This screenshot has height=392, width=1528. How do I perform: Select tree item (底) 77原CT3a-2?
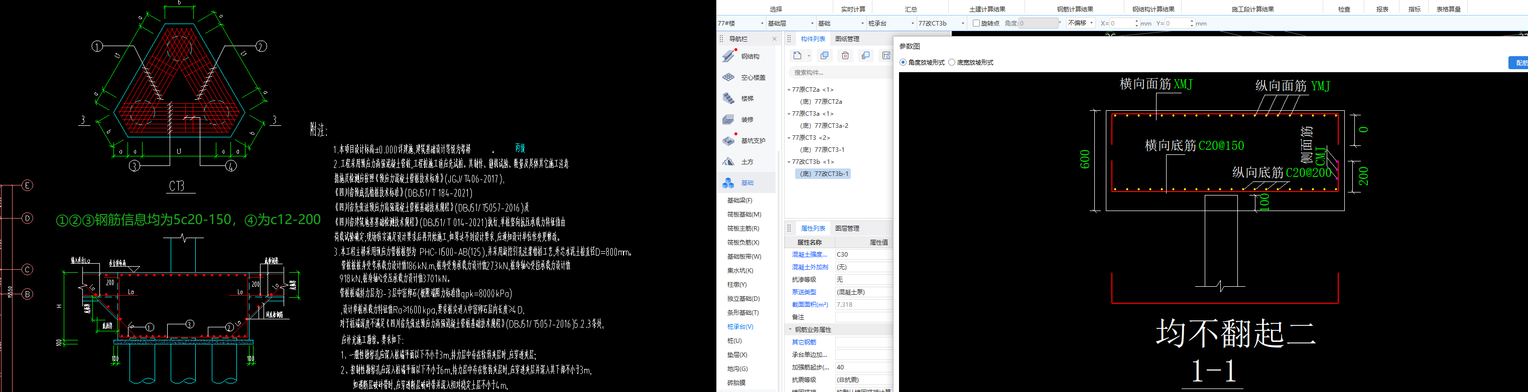(824, 125)
